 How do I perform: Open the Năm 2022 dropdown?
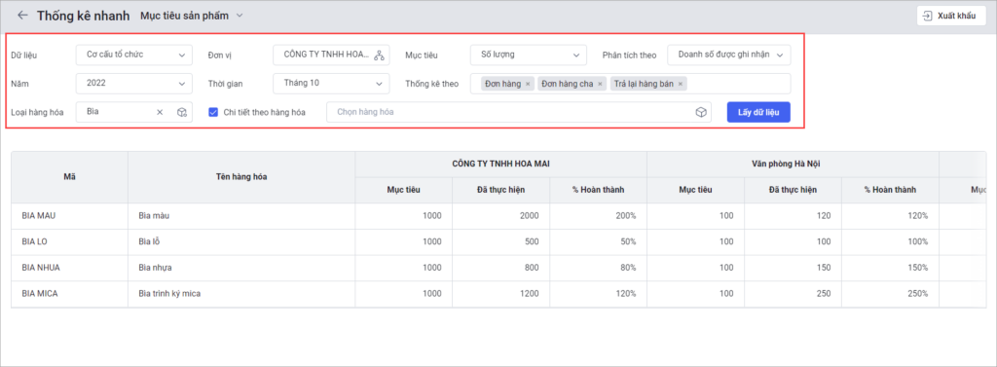point(134,84)
